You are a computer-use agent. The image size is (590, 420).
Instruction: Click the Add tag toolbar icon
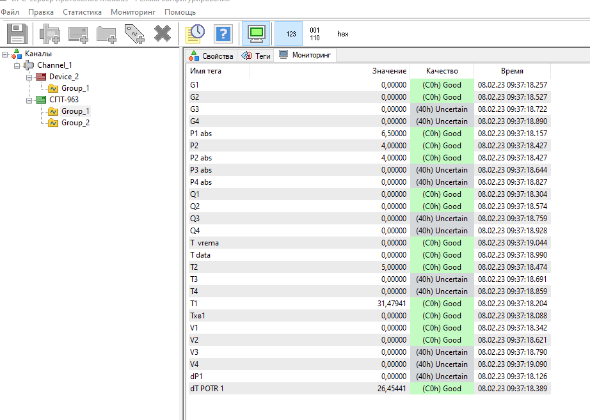coord(134,33)
